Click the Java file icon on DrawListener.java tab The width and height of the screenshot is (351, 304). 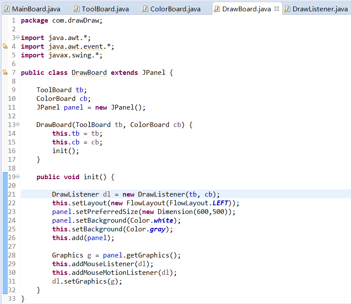[x=287, y=9]
